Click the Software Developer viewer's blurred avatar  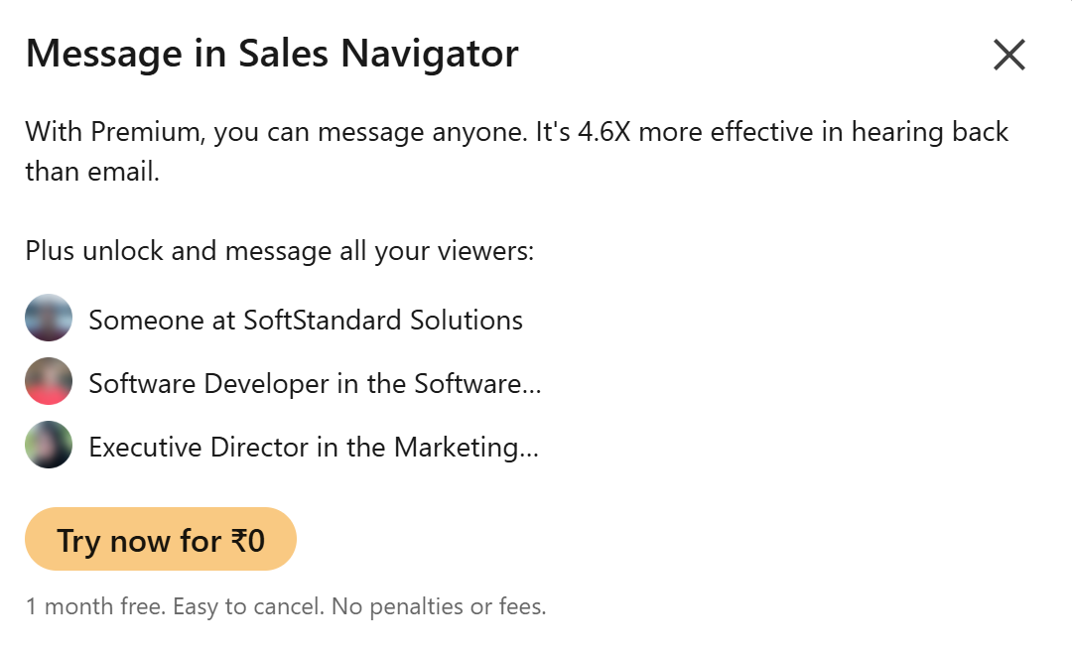pos(49,382)
